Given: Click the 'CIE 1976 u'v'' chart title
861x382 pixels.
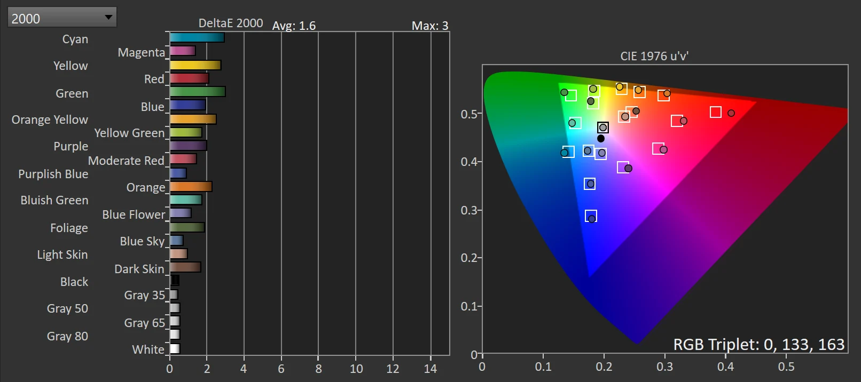Looking at the screenshot, I should click(x=654, y=56).
